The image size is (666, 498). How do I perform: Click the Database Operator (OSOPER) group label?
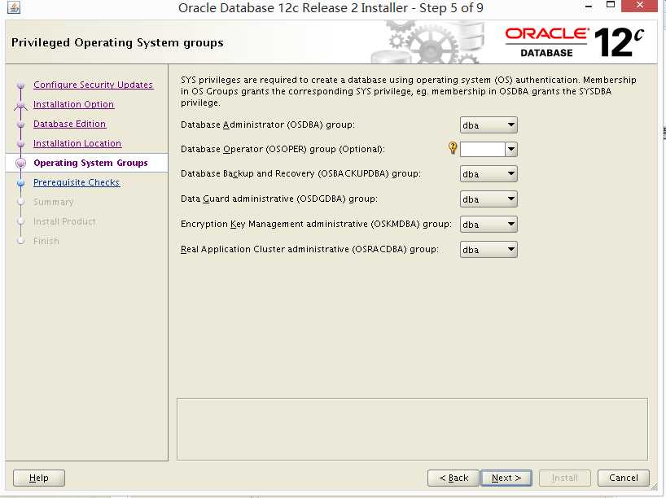283,149
